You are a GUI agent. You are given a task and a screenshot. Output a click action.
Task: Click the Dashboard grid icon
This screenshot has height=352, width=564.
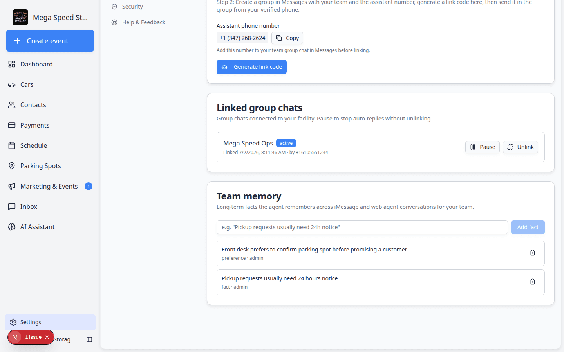[12, 64]
